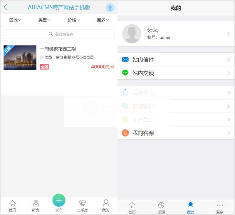Switch to the 首页 tab
This screenshot has width=235, height=215.
pos(12,205)
